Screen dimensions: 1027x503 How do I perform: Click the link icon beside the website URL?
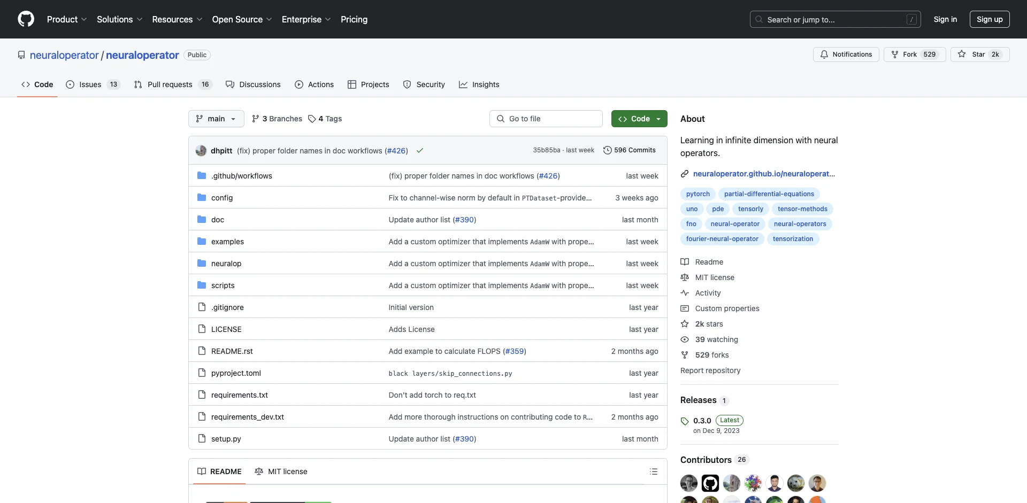pos(685,174)
